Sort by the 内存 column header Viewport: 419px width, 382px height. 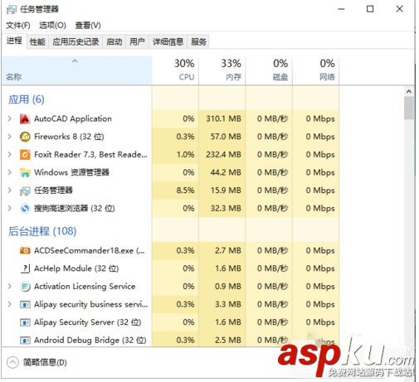(x=222, y=70)
